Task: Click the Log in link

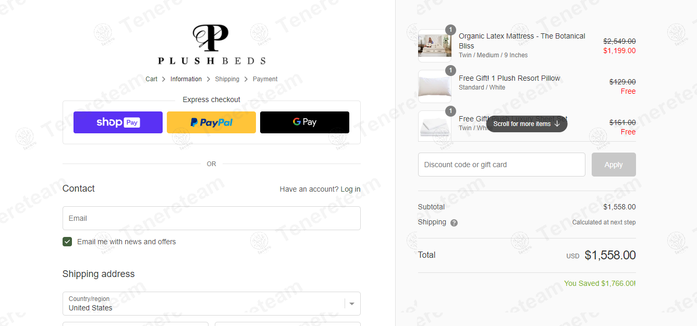Action: (x=350, y=189)
